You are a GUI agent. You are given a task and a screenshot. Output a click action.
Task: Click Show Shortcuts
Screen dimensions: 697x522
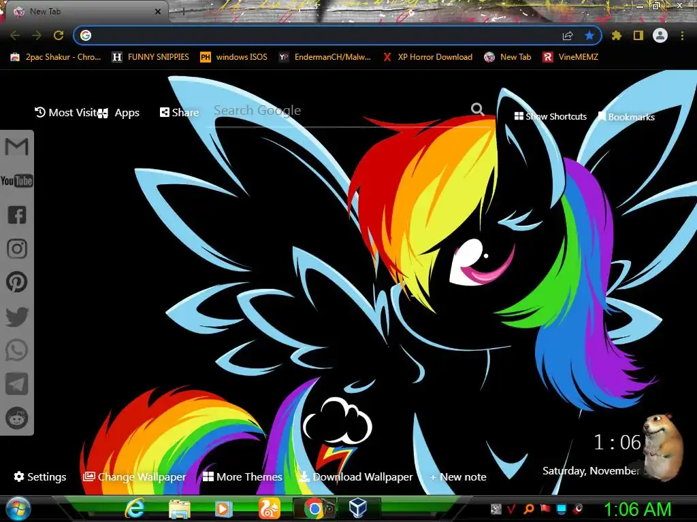coord(550,116)
